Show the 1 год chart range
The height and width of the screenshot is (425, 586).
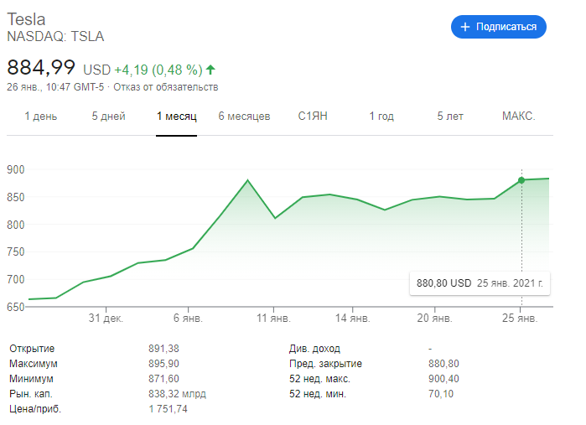click(x=381, y=117)
